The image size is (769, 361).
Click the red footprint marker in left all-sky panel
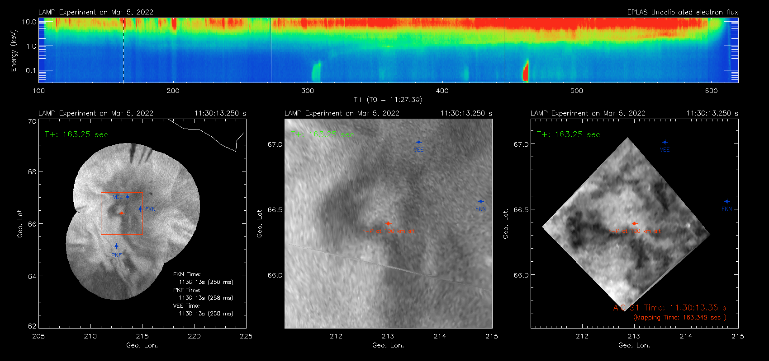[121, 213]
